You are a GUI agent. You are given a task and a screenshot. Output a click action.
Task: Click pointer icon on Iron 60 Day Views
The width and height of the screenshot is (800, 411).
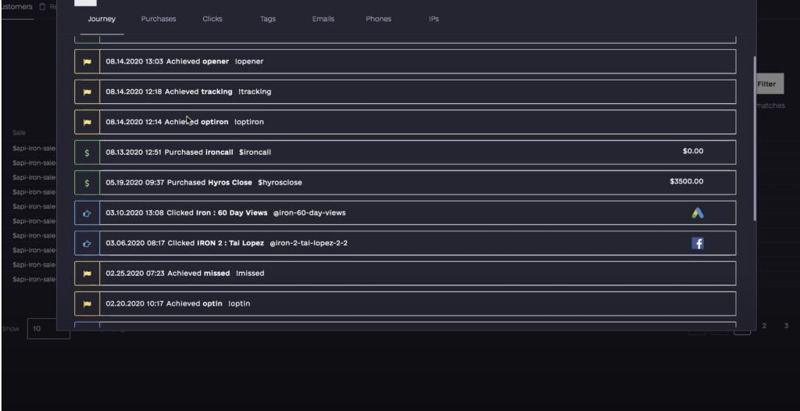click(87, 213)
